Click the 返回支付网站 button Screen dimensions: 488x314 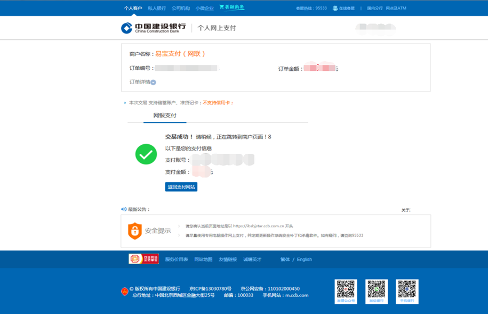pos(181,186)
